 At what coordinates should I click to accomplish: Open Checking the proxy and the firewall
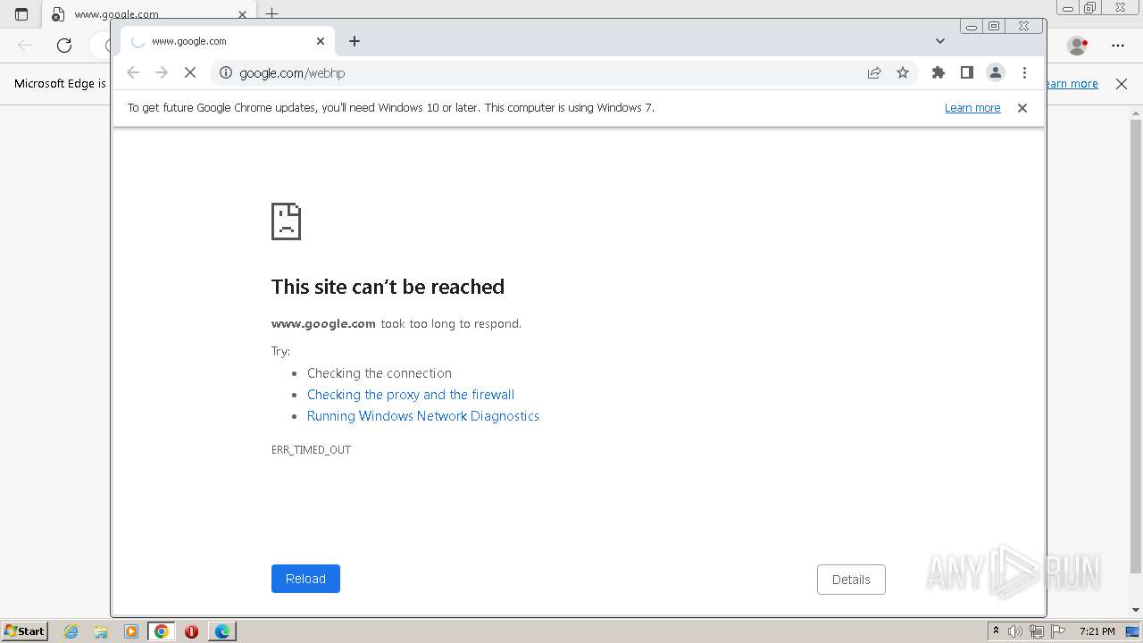[x=411, y=395]
